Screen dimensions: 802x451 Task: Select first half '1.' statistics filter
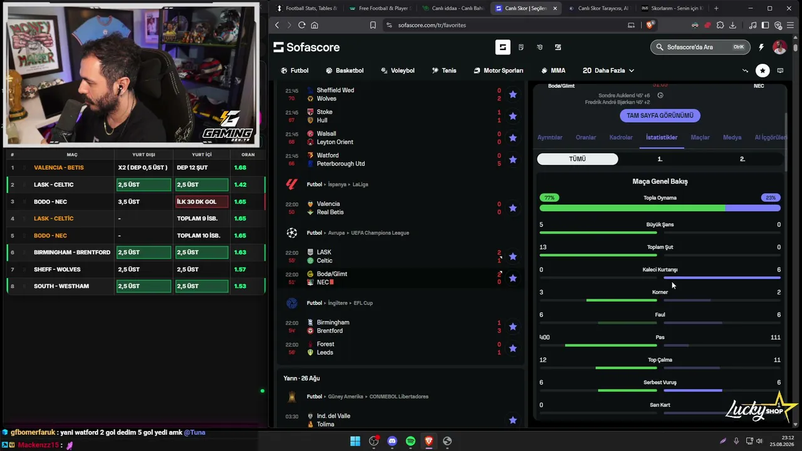pos(660,159)
